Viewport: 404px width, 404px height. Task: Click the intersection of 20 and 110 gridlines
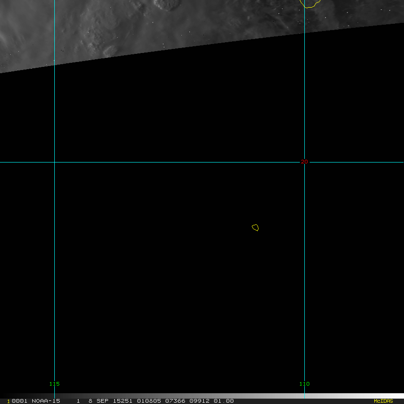pos(304,162)
